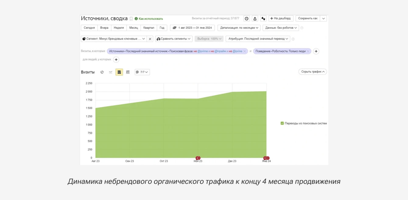Open the Атрибуция attribution dropdown

[258, 39]
